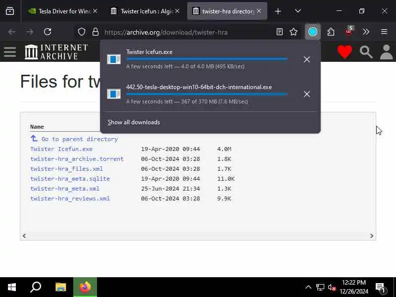
Task: Close the Tesla Driver tab
Action: click(x=95, y=11)
